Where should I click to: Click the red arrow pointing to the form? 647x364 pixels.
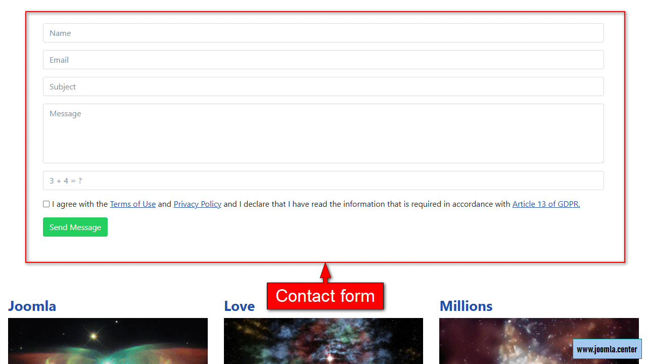[x=326, y=273]
